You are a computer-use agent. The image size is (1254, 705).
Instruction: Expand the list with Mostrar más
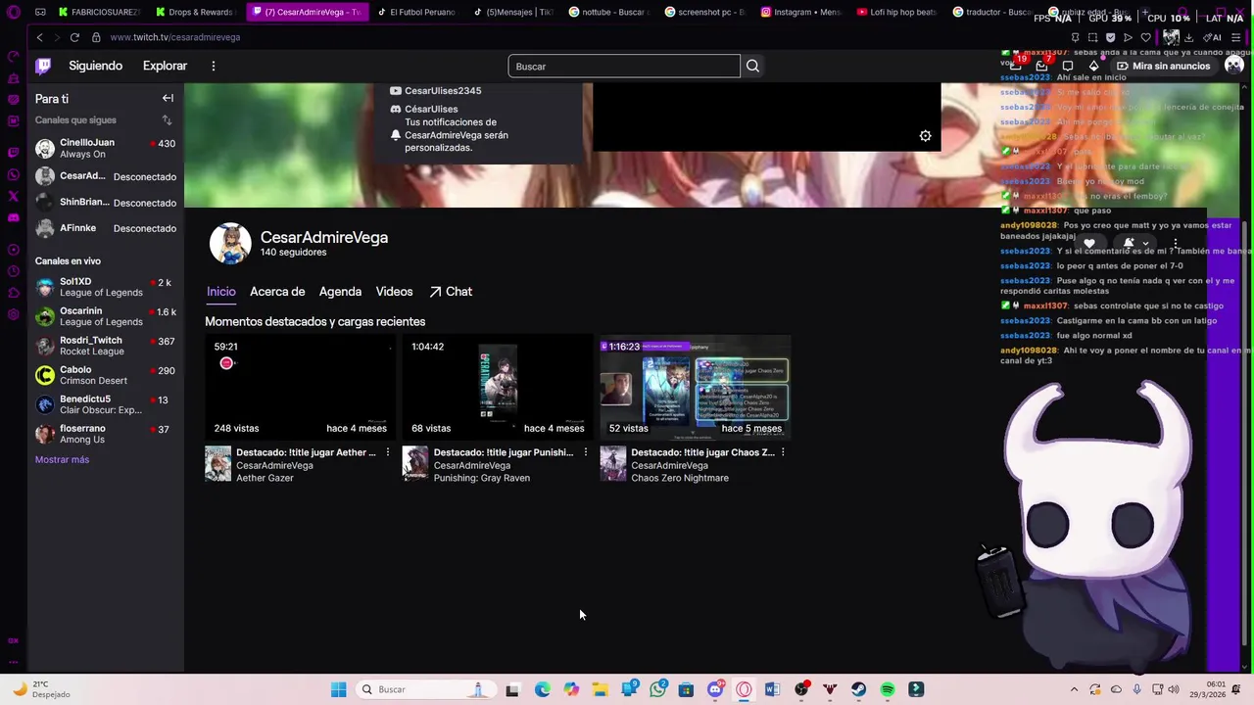pos(62,459)
